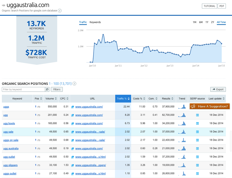View SERP source icon for ugg slippers row
The image size is (232, 178).
pos(197,165)
